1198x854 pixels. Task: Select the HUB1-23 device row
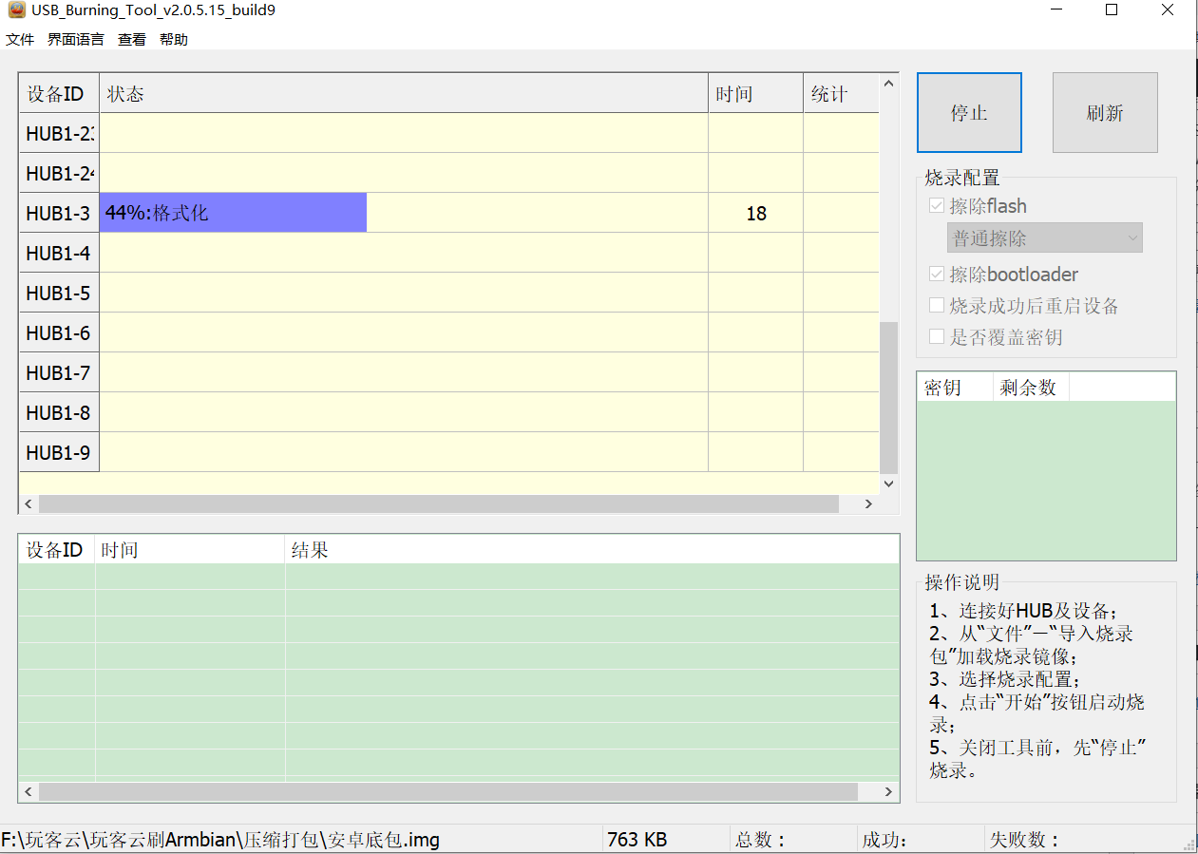pos(449,133)
